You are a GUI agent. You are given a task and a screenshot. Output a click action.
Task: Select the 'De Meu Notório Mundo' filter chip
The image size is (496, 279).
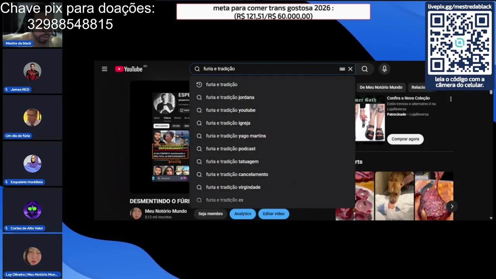[381, 87]
